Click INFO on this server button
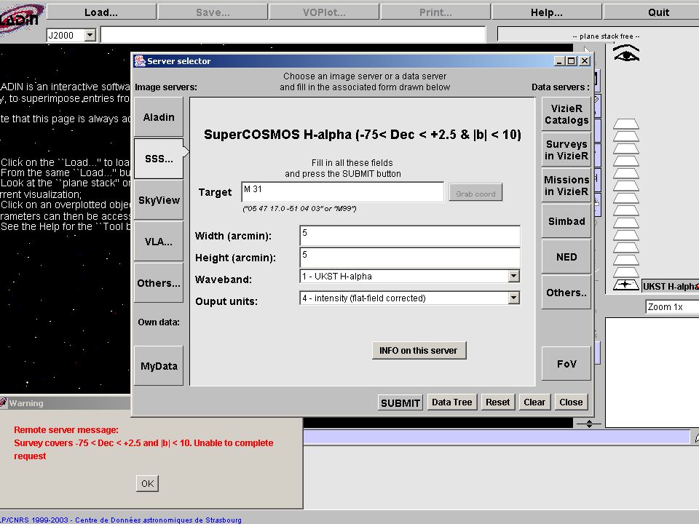 [x=419, y=350]
